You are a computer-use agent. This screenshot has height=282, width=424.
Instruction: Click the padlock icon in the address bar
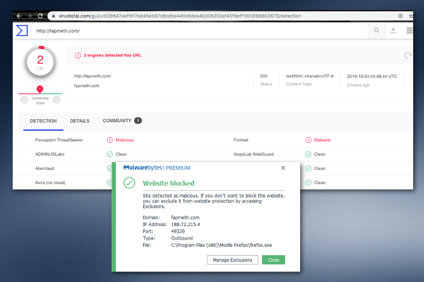coord(54,16)
